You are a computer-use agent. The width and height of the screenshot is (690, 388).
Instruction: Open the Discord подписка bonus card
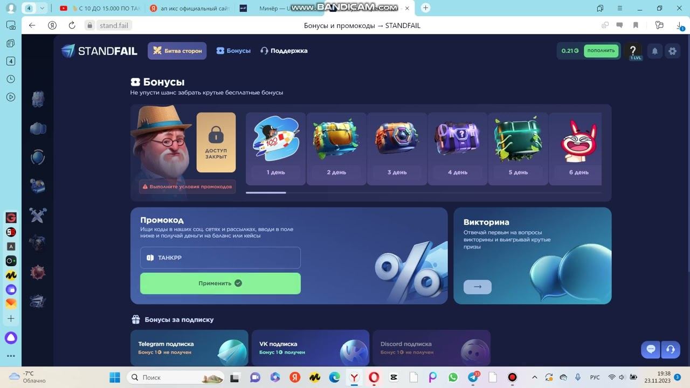pos(431,348)
